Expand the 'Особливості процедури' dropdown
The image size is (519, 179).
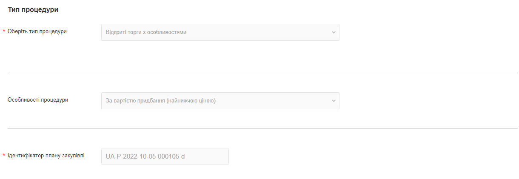220,101
